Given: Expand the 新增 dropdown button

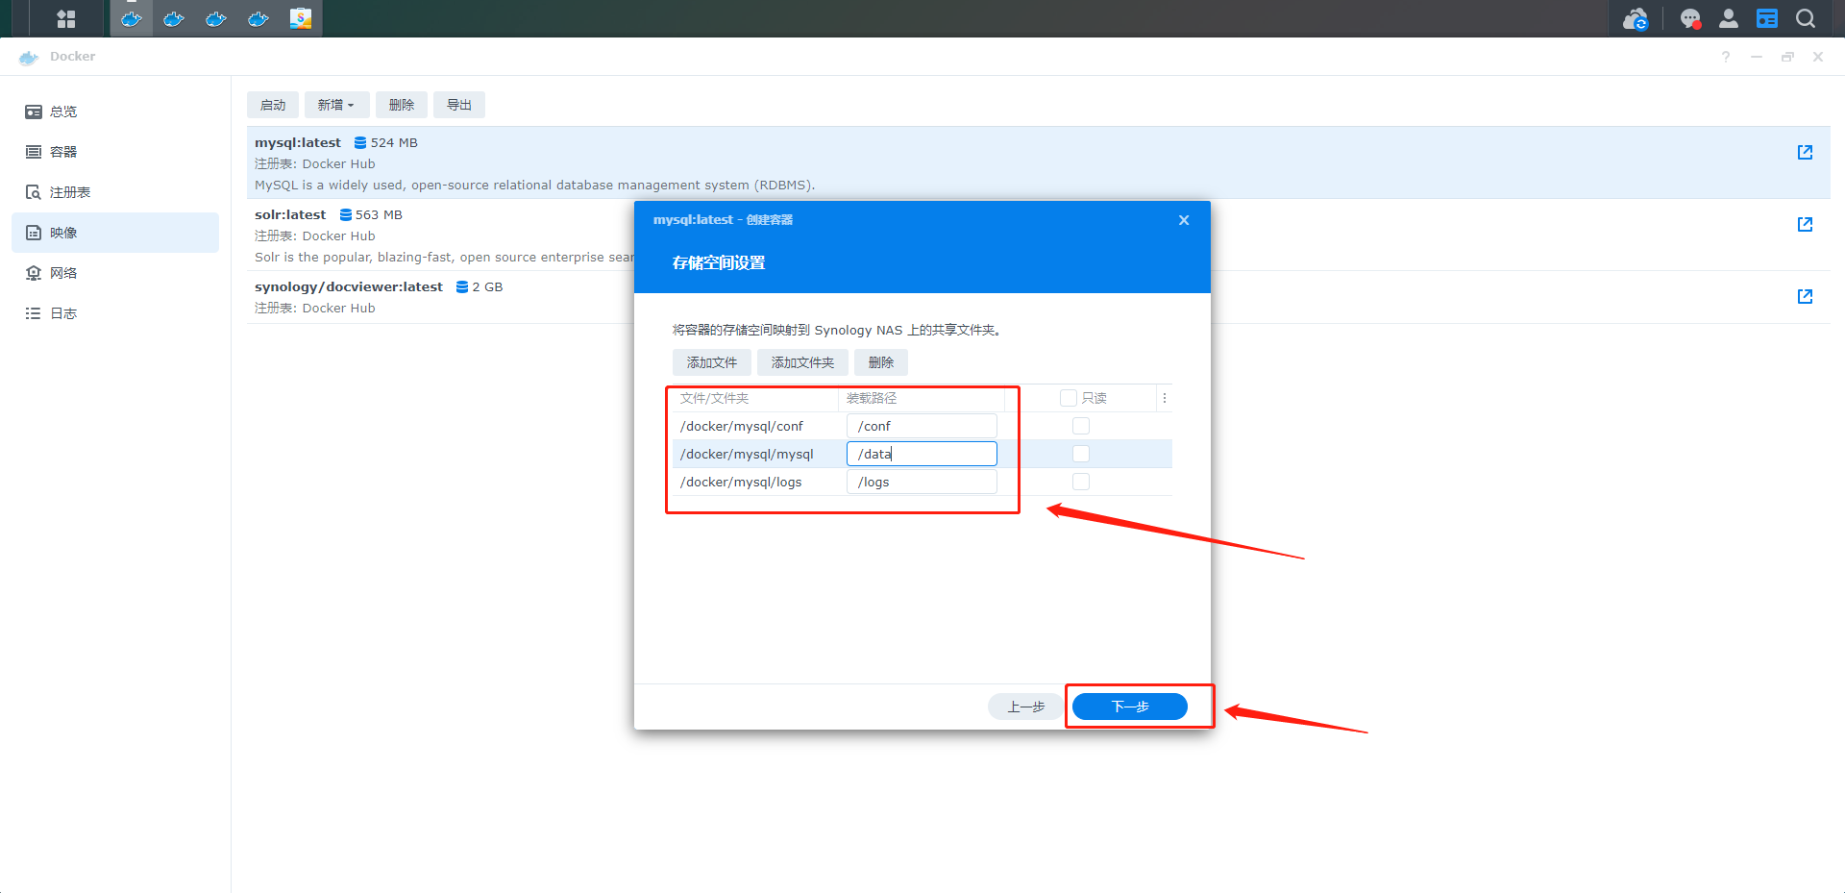Looking at the screenshot, I should tap(336, 105).
